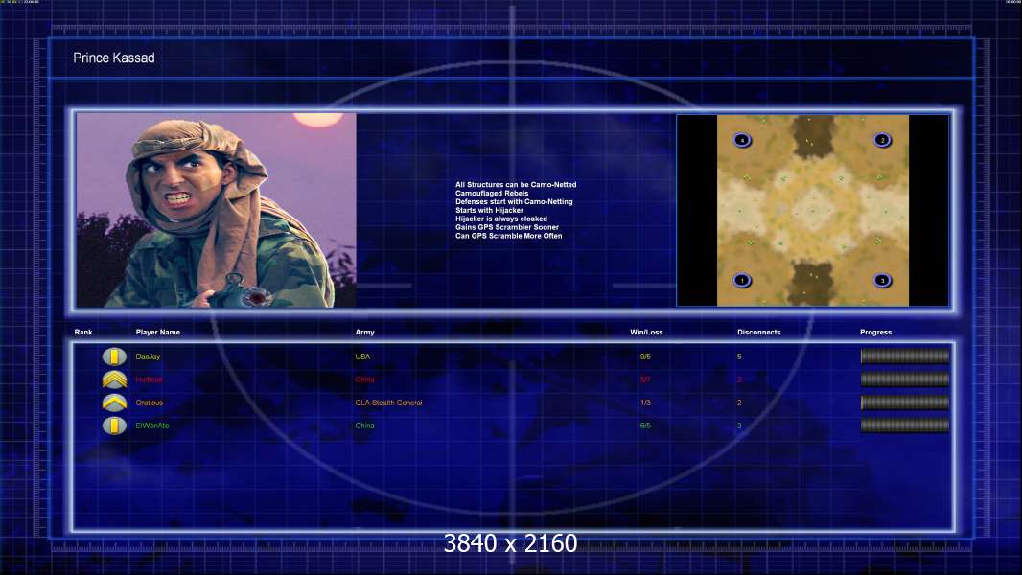1022x575 pixels.
Task: Select player name "DasJay"
Action: 148,356
